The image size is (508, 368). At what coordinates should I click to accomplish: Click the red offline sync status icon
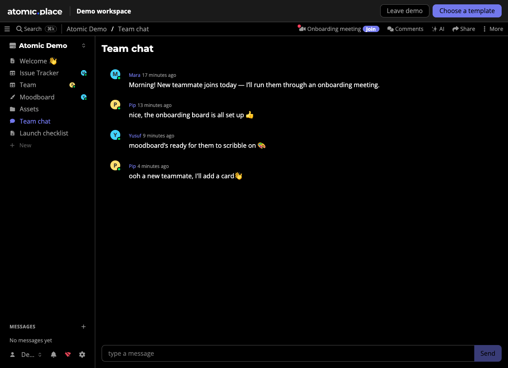click(68, 355)
